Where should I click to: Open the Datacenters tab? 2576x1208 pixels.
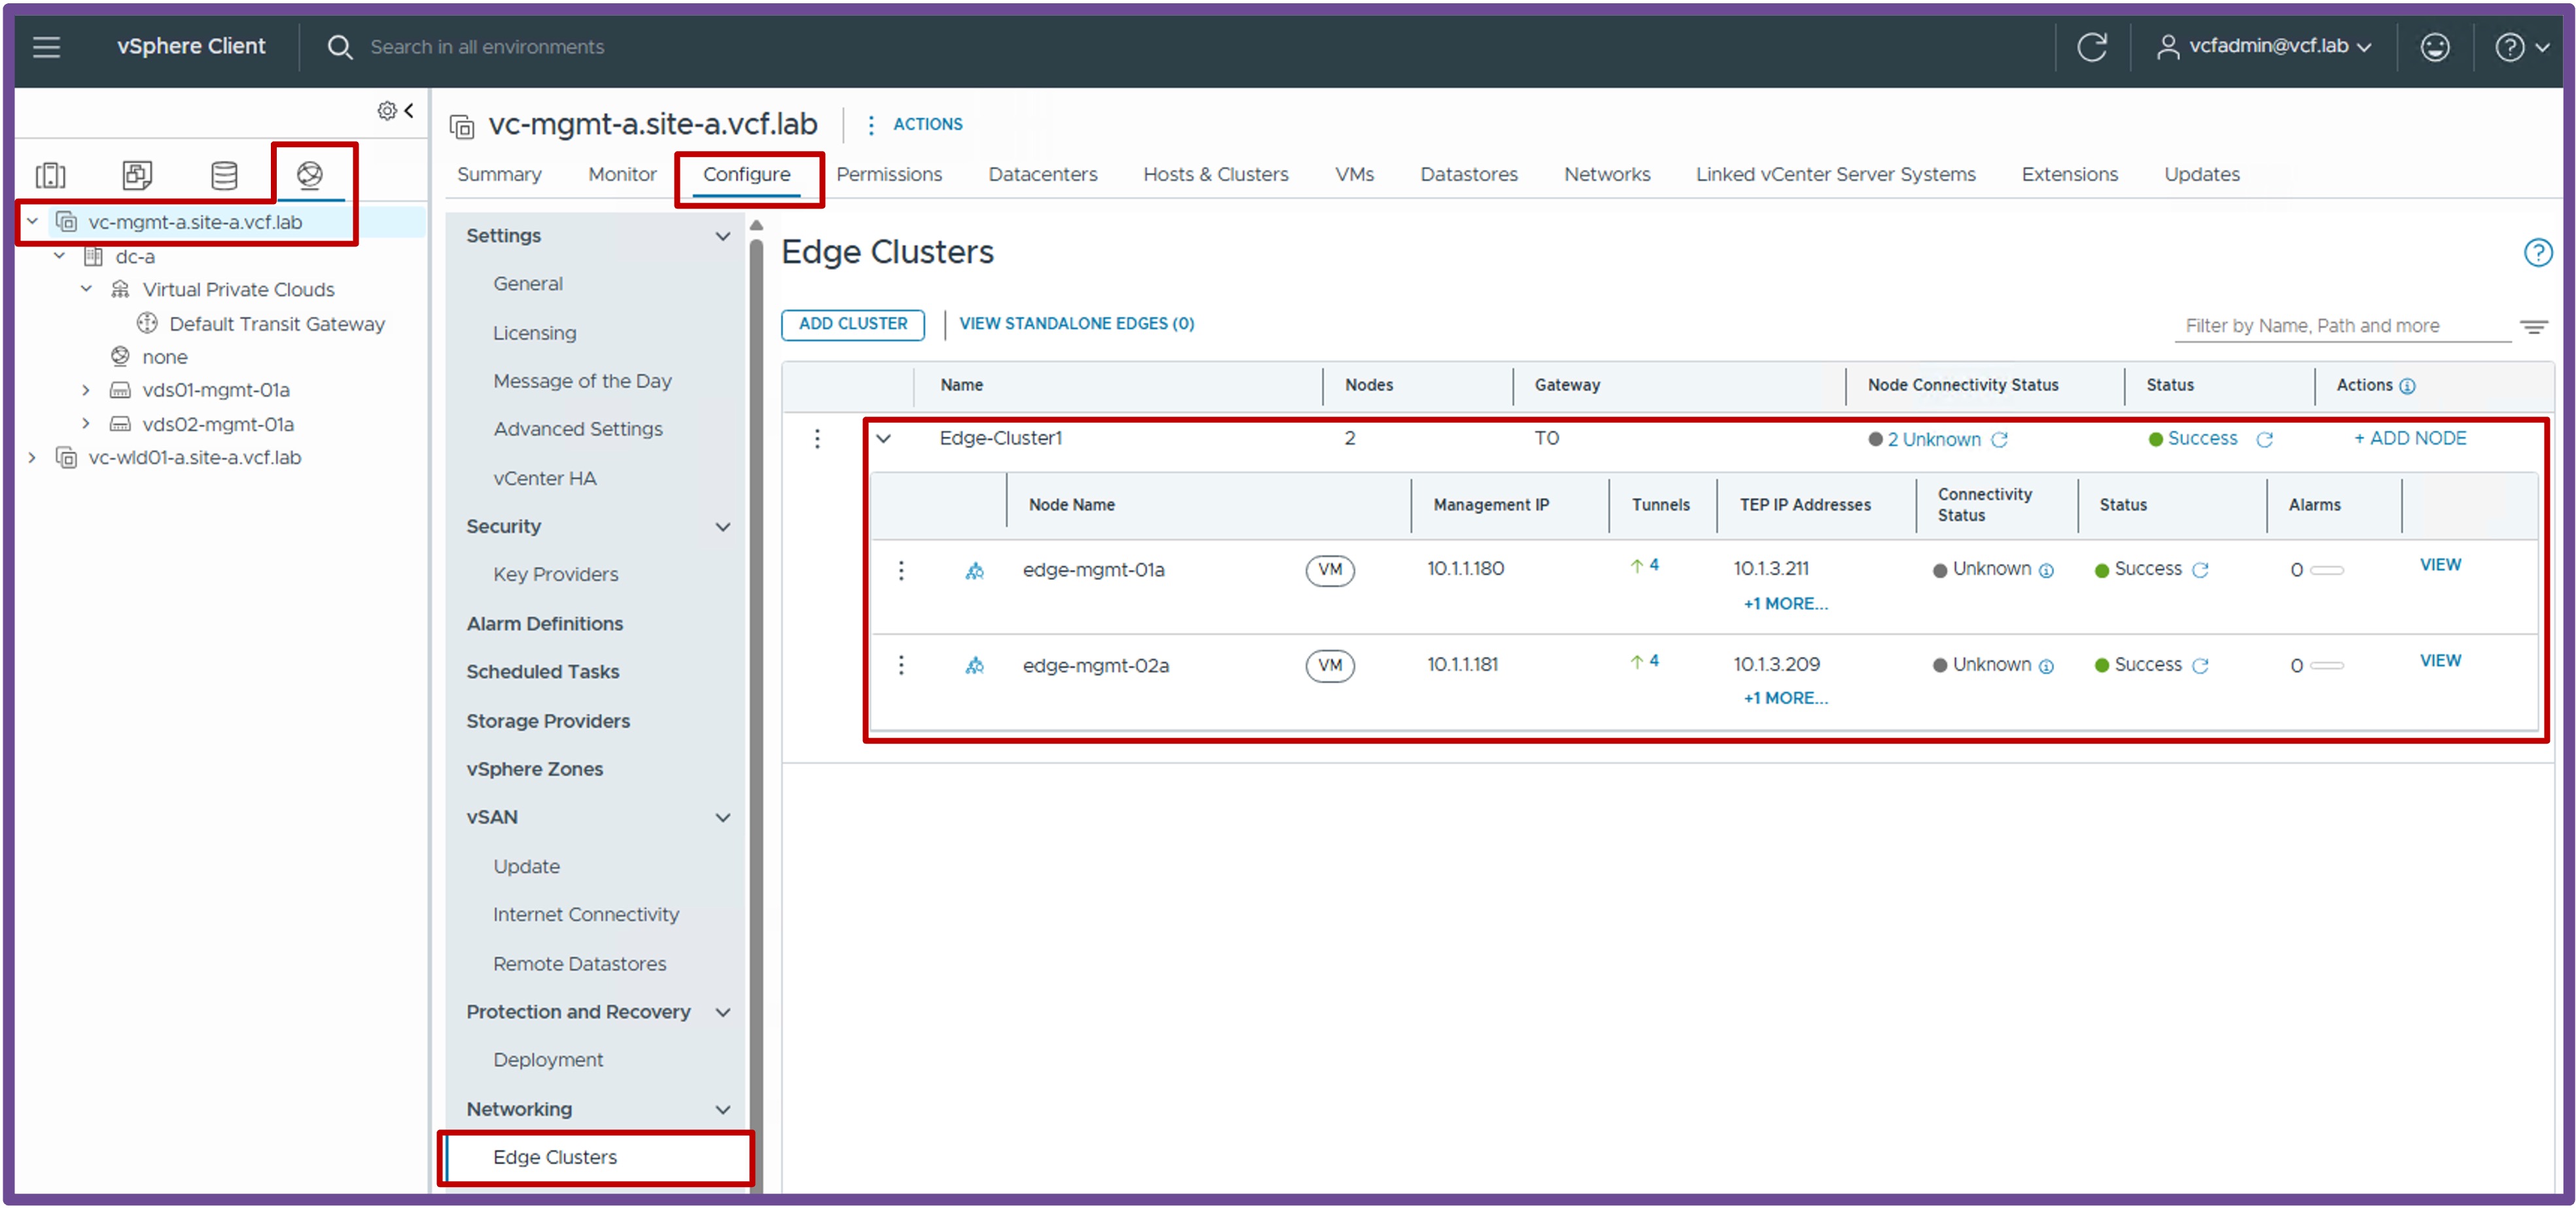point(1042,175)
